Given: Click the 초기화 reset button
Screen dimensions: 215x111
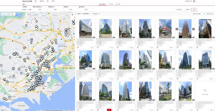Looking at the screenshot, I should [x=188, y=9].
